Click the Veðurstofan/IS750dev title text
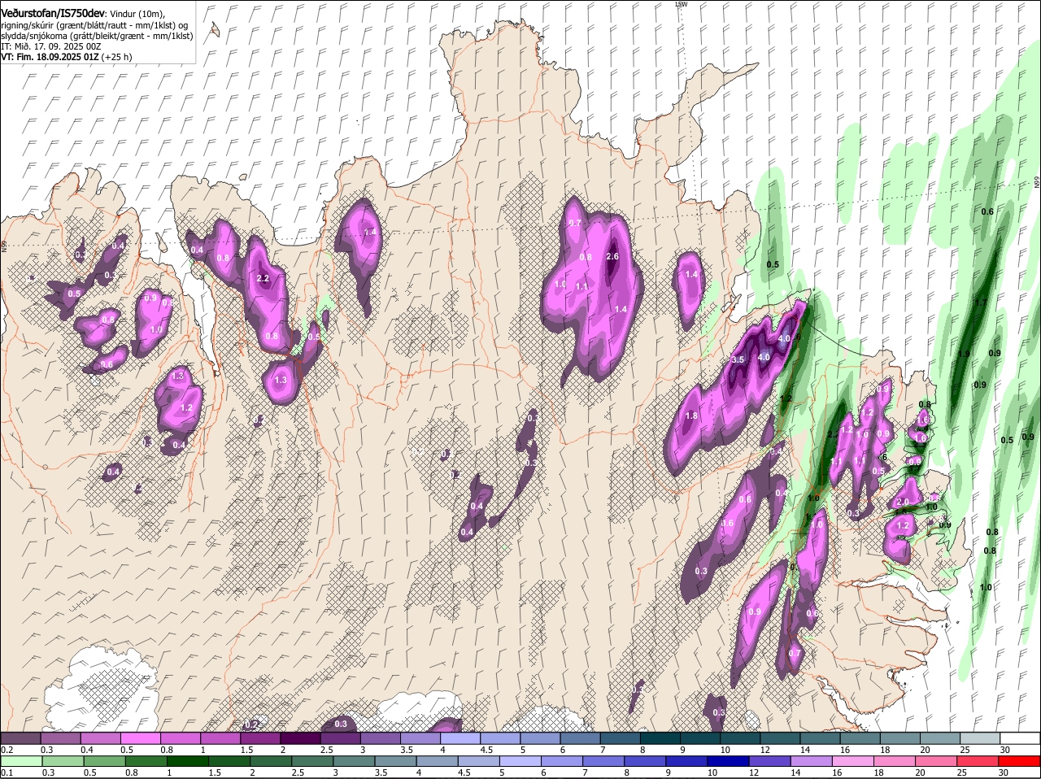 tap(53, 13)
